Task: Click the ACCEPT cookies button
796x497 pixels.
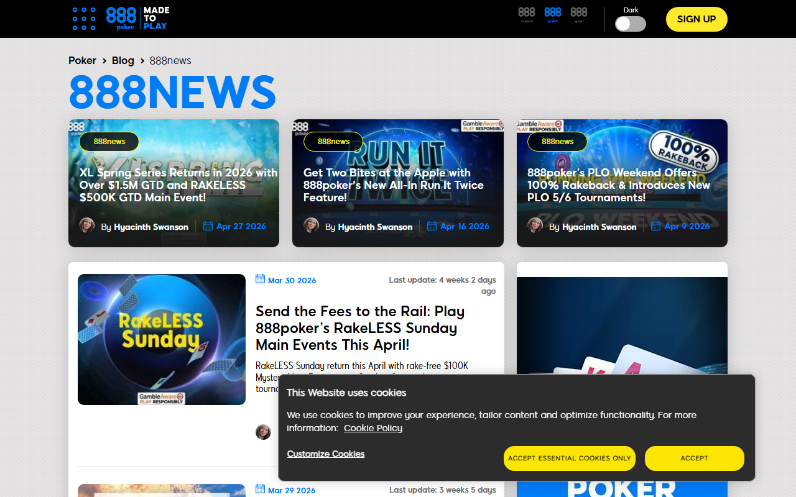Action: click(x=695, y=458)
